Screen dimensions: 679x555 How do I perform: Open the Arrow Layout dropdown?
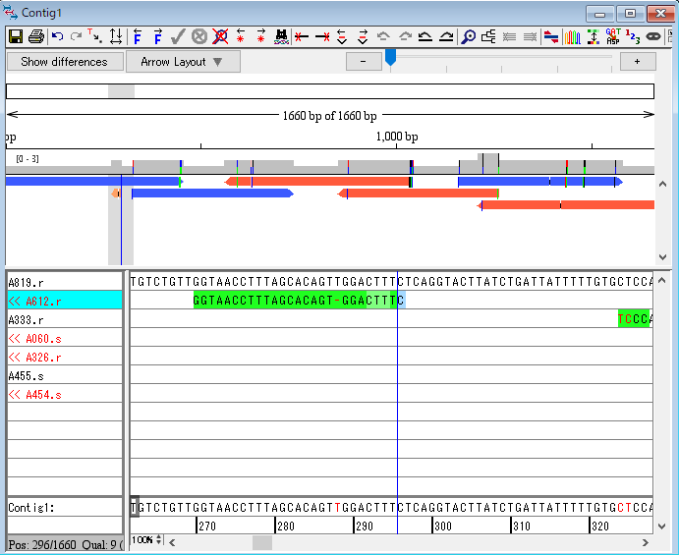coord(183,62)
